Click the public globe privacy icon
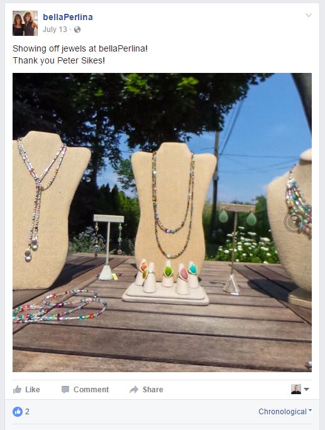 click(77, 30)
